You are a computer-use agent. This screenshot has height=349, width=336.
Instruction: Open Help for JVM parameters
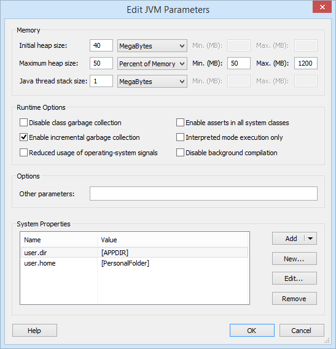[34, 331]
